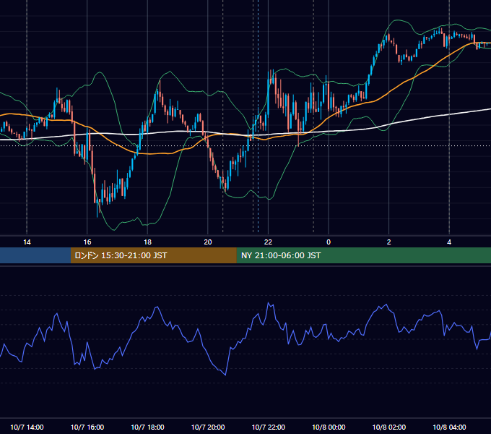Click the '20' hour axis label
This screenshot has height=434, width=491.
(x=208, y=242)
